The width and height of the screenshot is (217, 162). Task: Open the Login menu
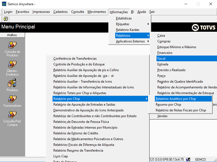pyautogui.click(x=8, y=12)
